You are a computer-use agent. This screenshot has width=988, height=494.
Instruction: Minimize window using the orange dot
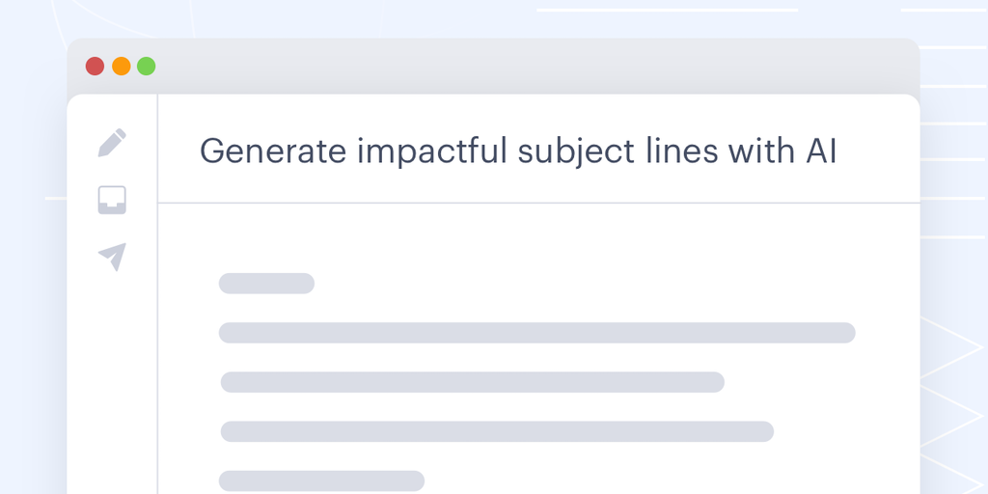pyautogui.click(x=121, y=67)
